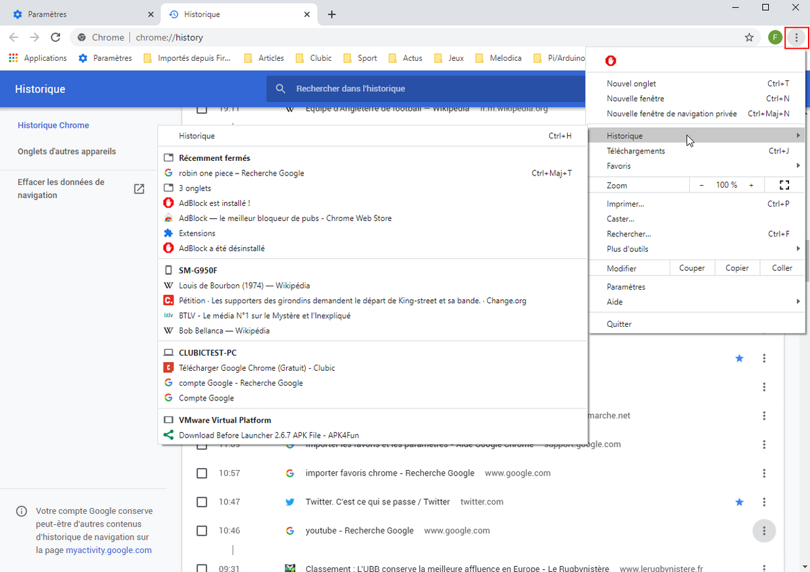The height and width of the screenshot is (572, 810).
Task: Expand the Plus d'outils submenu
Action: 697,249
